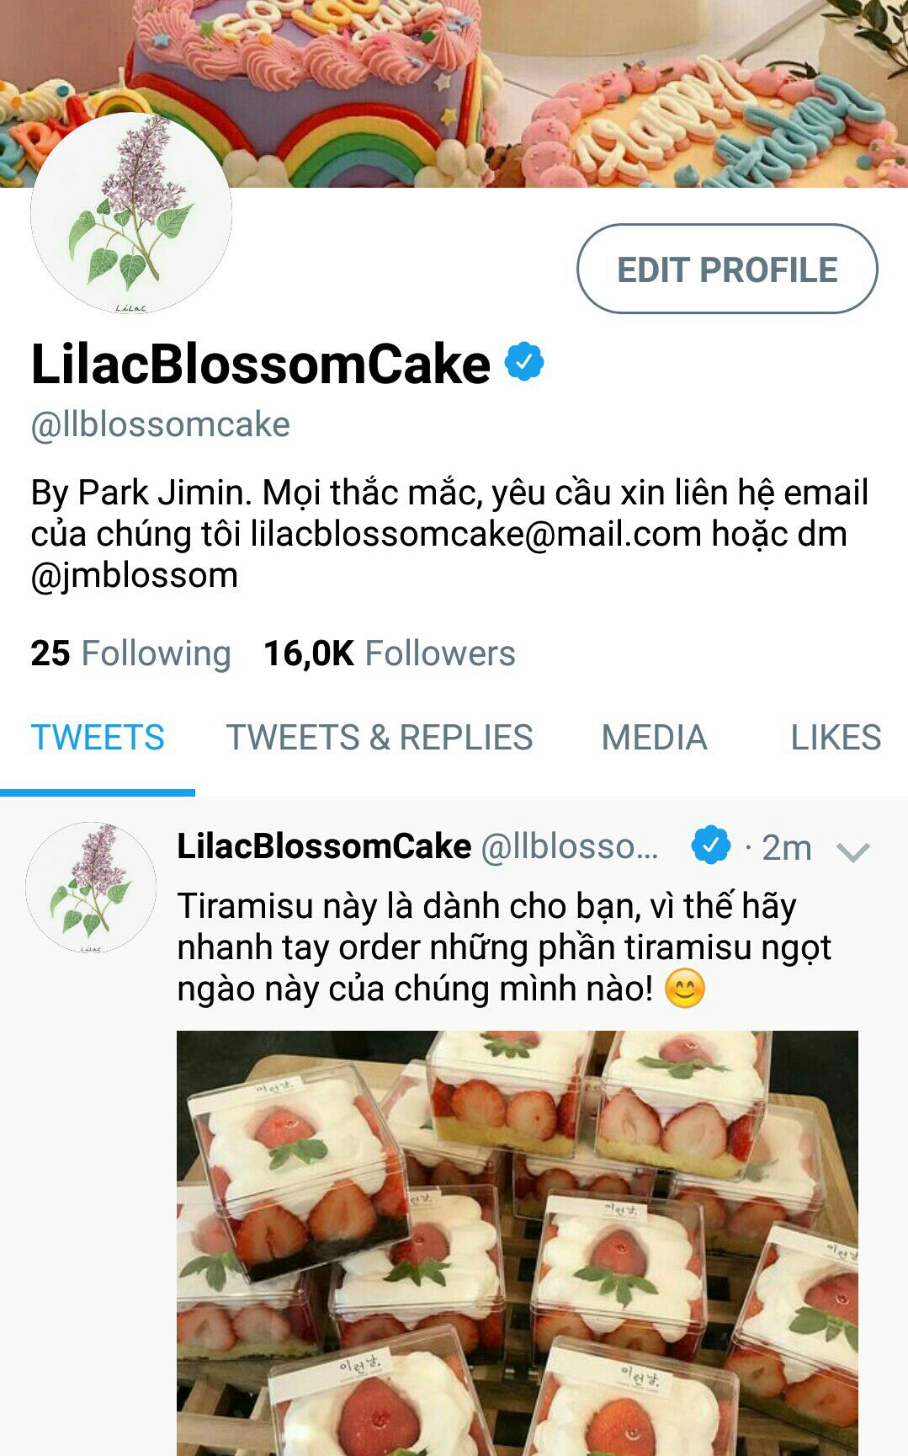Open the Tweets & Replies tab
This screenshot has width=908, height=1456.
(x=380, y=738)
